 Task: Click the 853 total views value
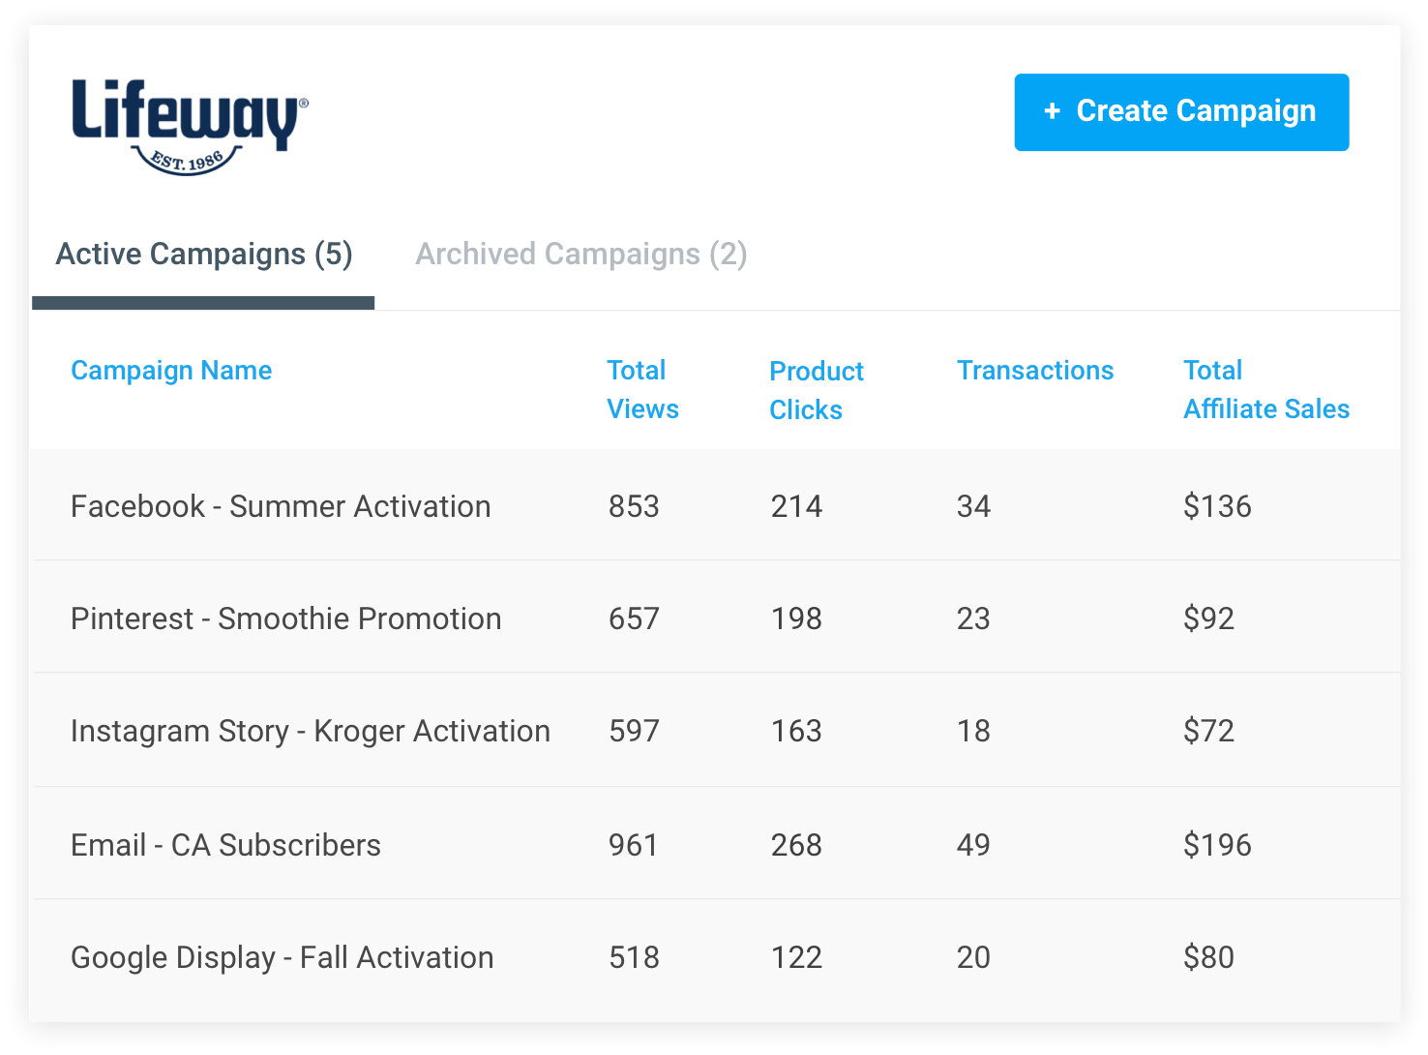(634, 506)
